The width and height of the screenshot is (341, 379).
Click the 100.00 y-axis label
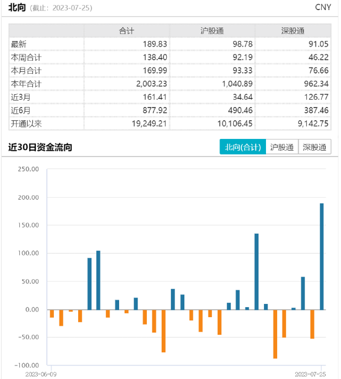coord(29,253)
